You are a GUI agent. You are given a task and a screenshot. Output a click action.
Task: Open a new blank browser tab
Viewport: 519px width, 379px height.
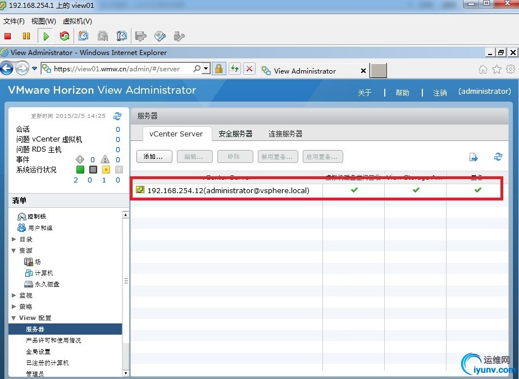[x=379, y=71]
